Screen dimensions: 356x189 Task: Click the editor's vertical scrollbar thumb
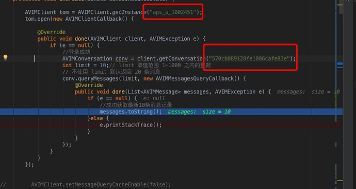[x=341, y=8]
